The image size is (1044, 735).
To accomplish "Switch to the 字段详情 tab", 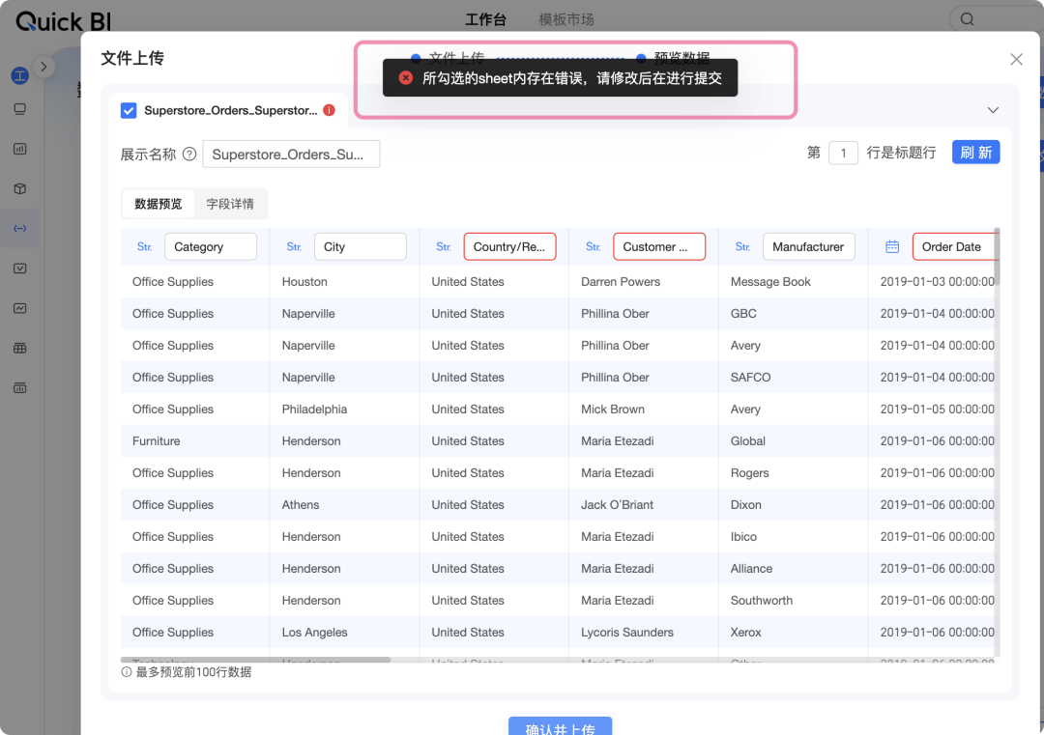I will click(230, 204).
